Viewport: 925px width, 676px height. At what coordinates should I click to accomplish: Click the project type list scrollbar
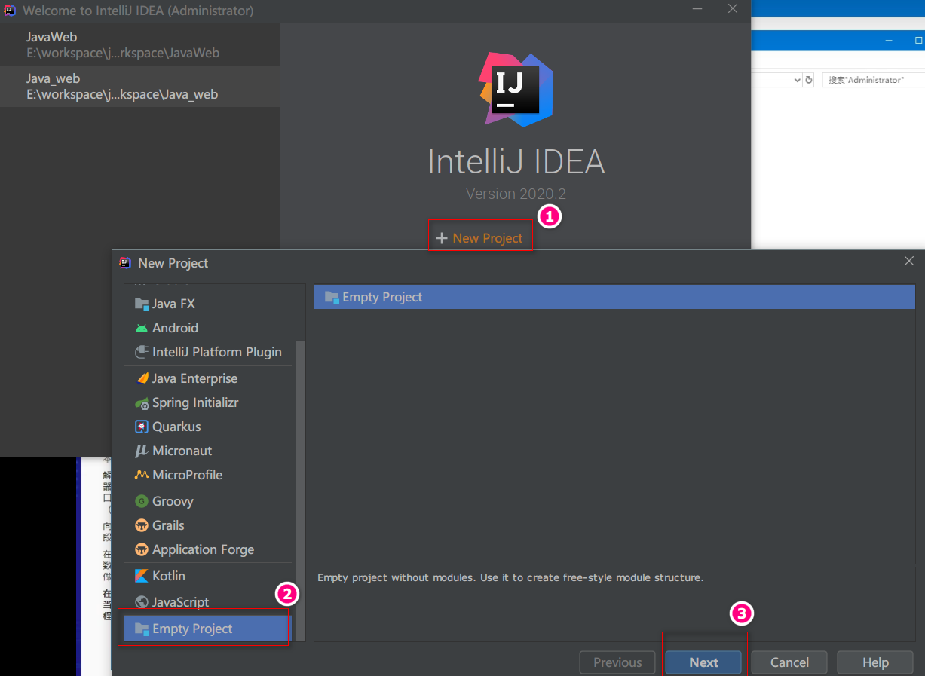click(x=300, y=490)
